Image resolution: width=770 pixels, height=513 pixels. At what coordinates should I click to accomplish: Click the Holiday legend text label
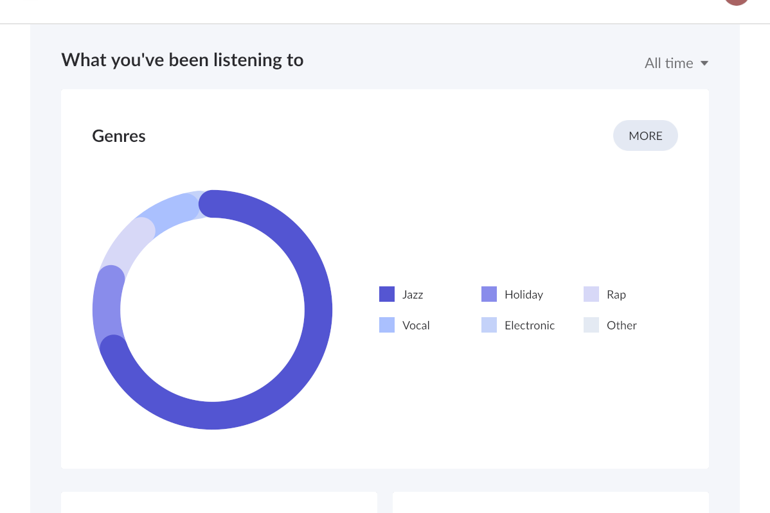[524, 295]
